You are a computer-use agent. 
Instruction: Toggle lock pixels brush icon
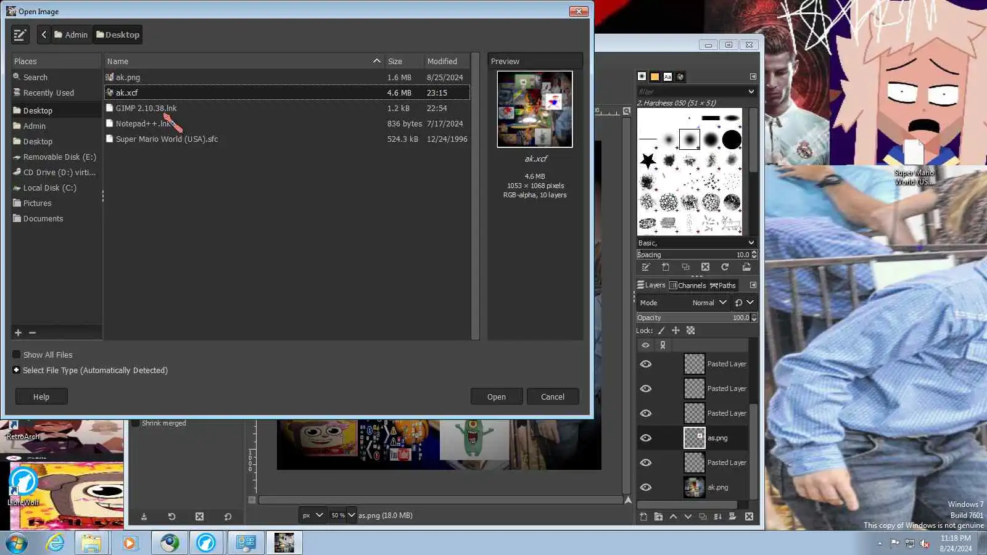[x=661, y=331]
